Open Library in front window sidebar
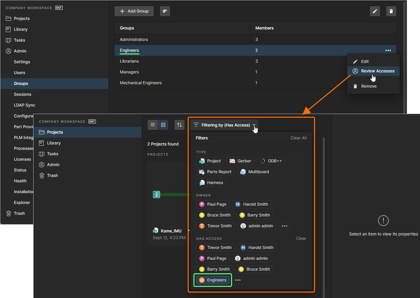 coord(87,143)
